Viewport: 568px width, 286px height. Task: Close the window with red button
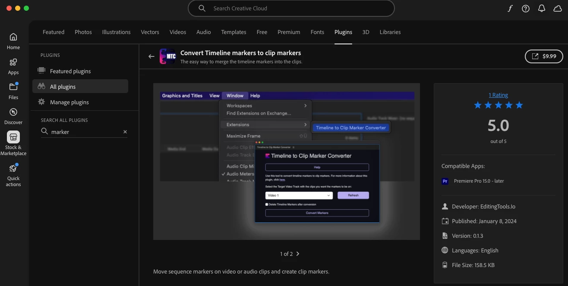[9, 8]
